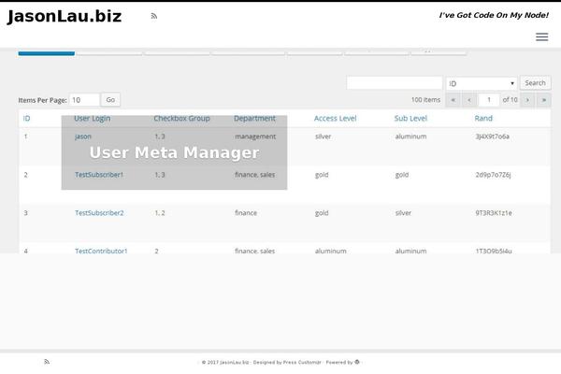Viewport: 561px width, 374px height.
Task: Focus the search text input
Action: pyautogui.click(x=395, y=83)
